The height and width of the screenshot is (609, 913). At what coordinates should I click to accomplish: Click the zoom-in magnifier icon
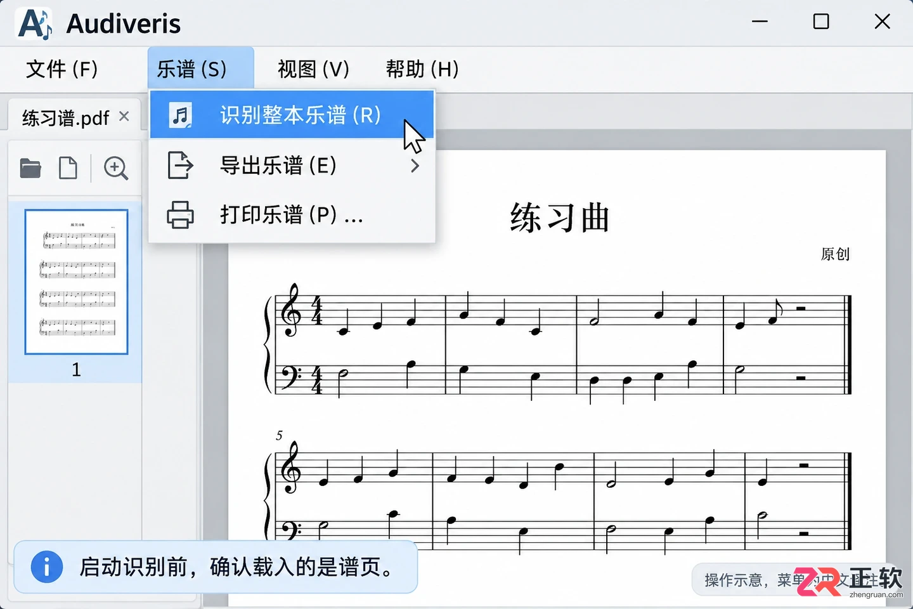115,168
